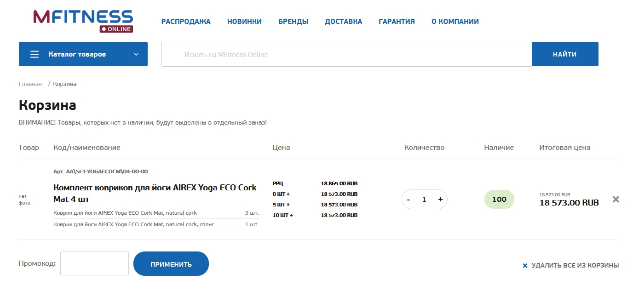Viewport: 633px width, 297px height.
Task: Click the Код/наименование column header
Action: [86, 148]
